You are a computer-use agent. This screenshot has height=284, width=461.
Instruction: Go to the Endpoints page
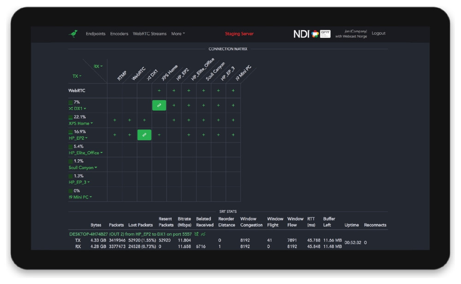click(95, 34)
